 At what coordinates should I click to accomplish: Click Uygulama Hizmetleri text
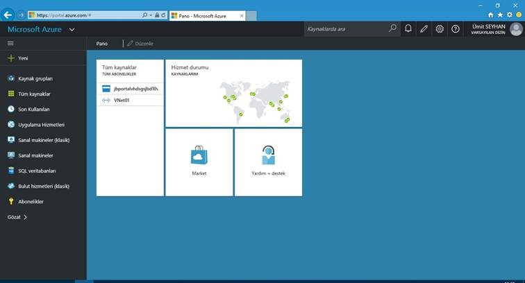pos(41,124)
